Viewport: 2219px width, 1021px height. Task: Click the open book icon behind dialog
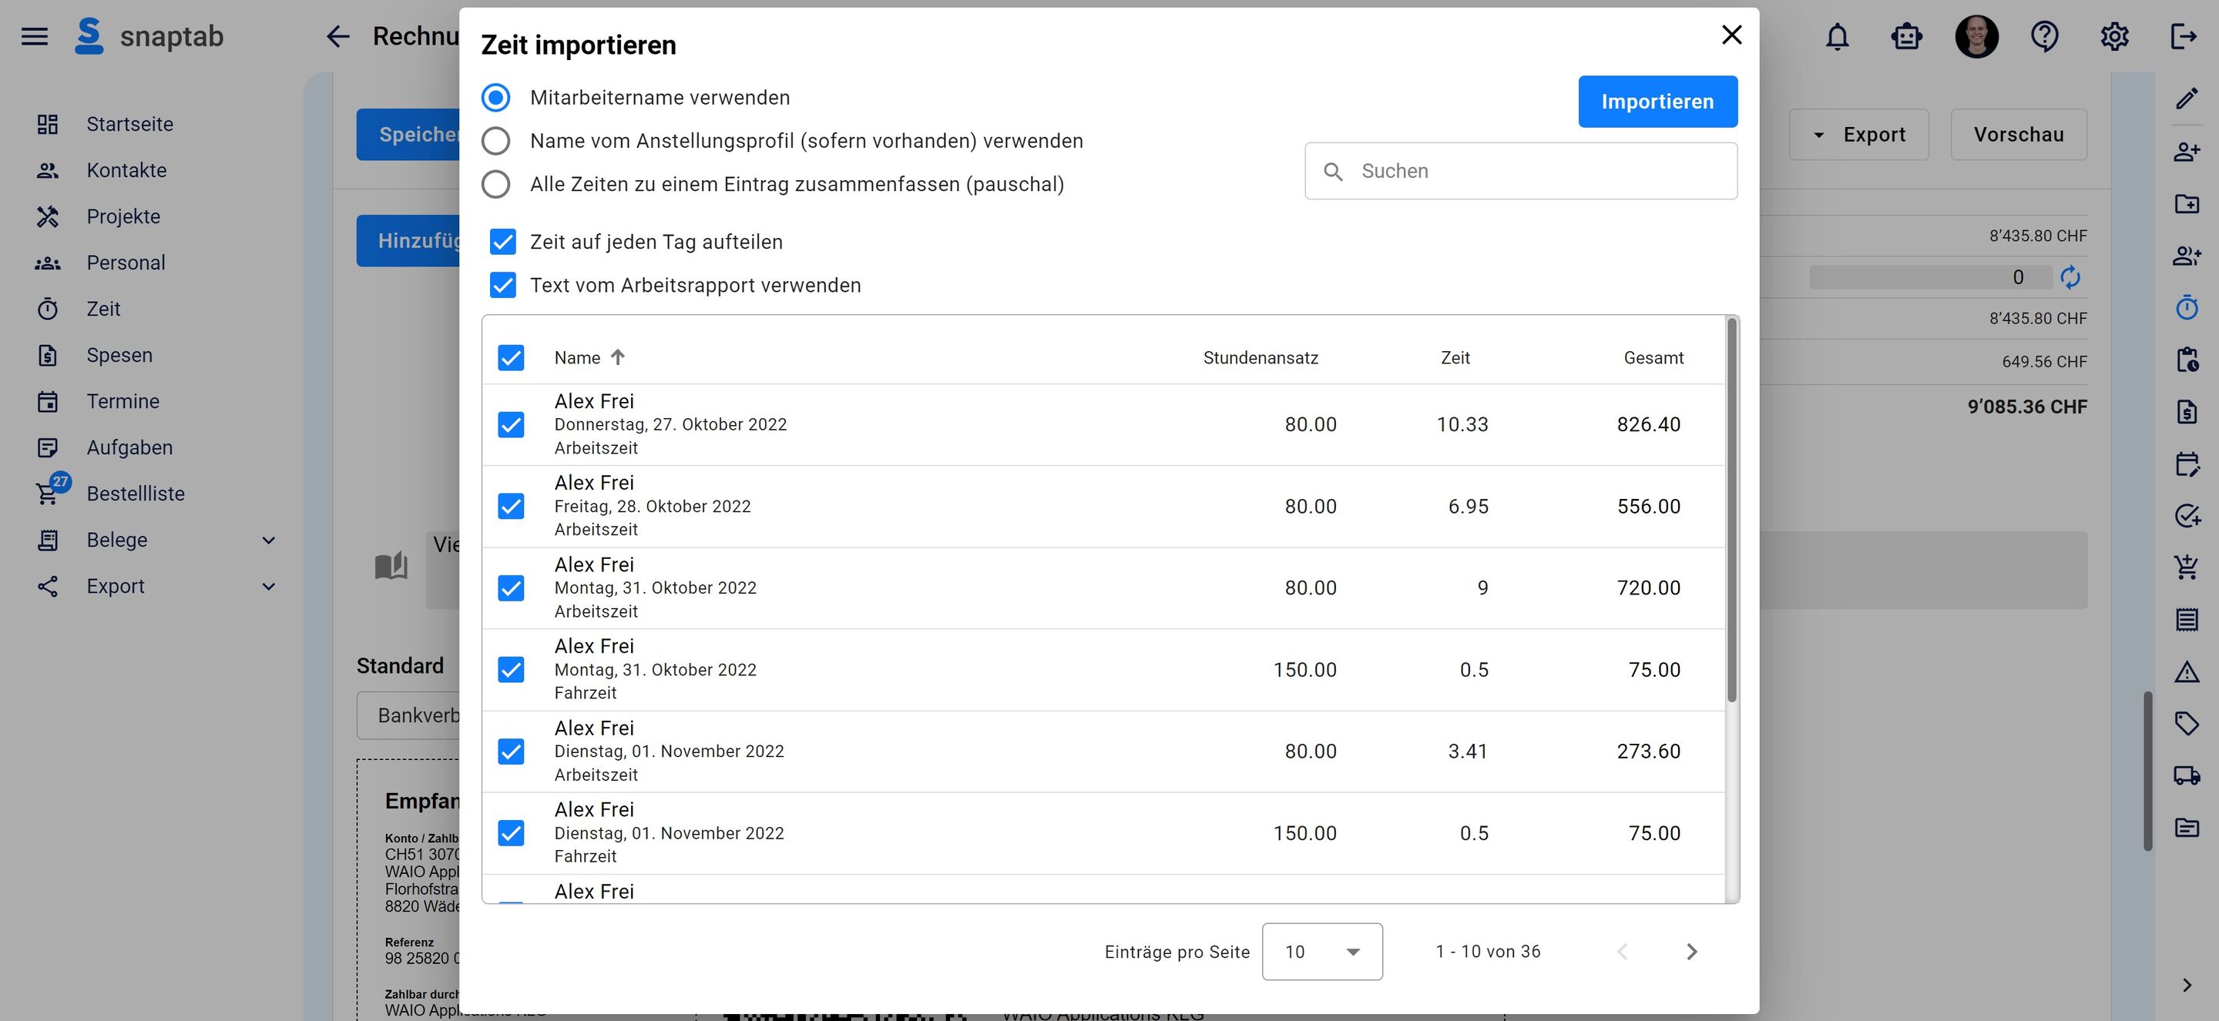pos(391,566)
